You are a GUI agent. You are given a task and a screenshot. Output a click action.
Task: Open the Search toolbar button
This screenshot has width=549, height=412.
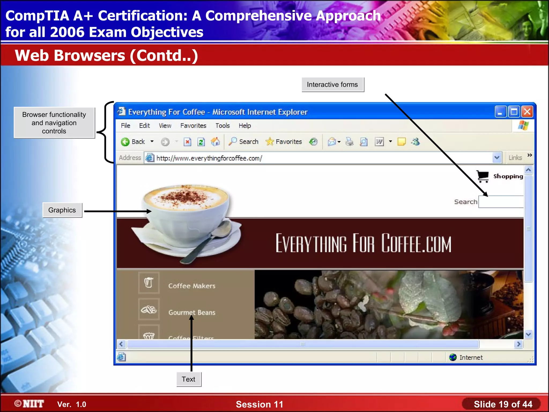(x=243, y=141)
